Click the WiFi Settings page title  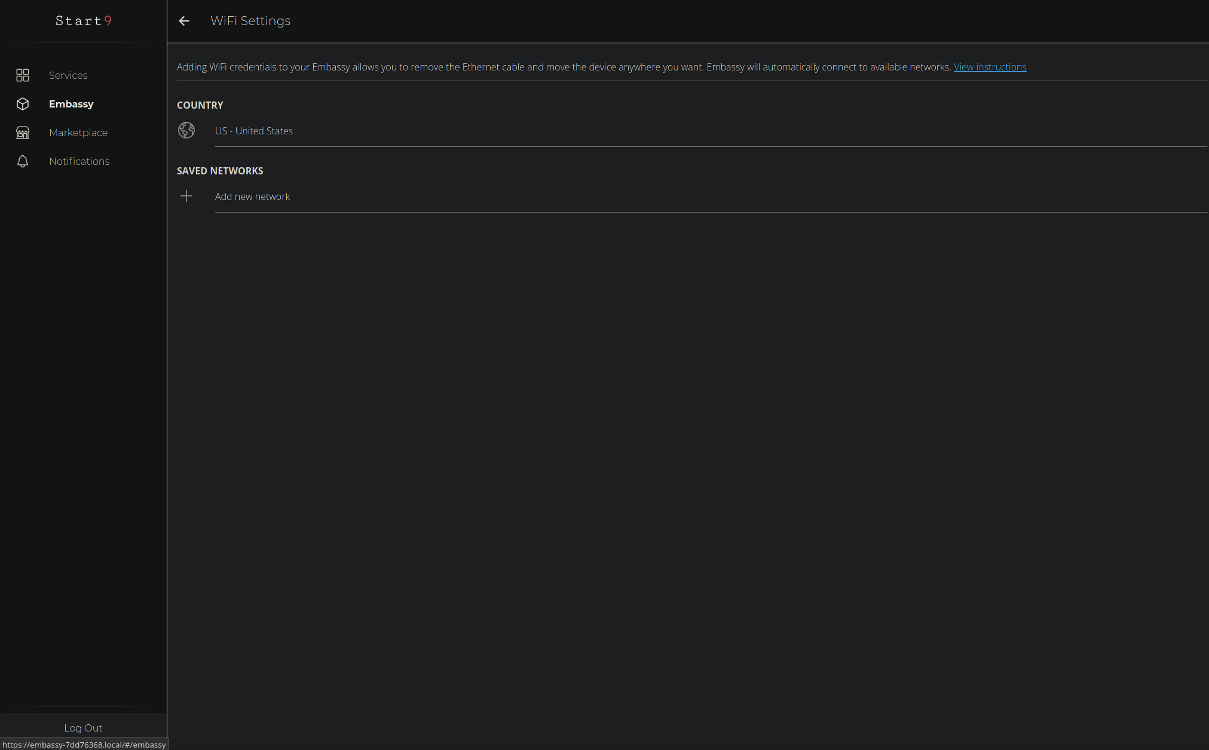click(x=250, y=21)
